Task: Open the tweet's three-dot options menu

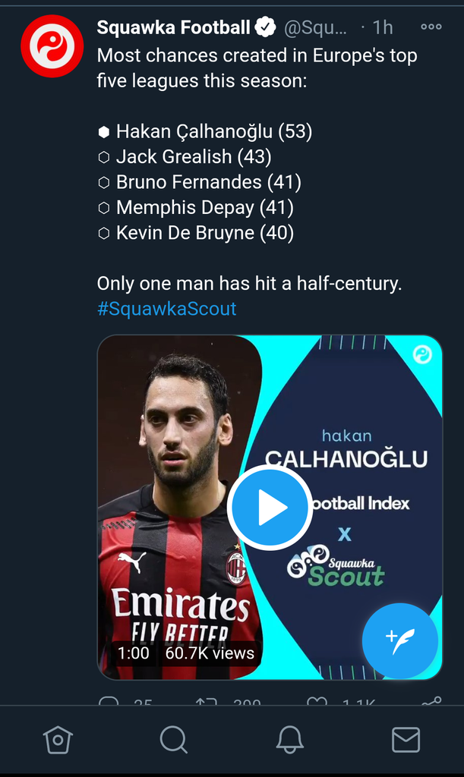Action: point(431,27)
